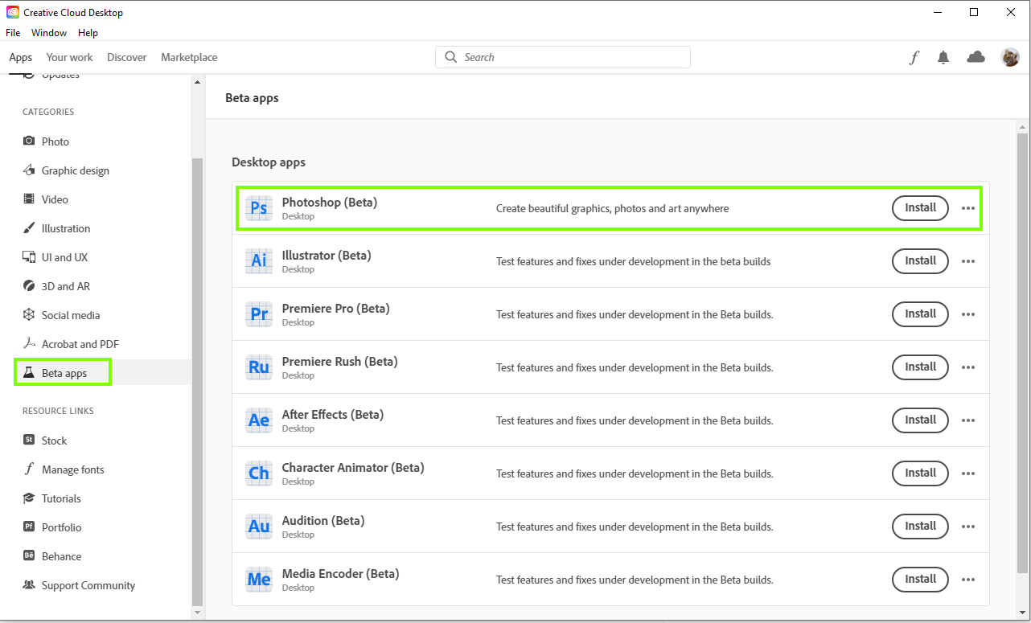The image size is (1031, 623).
Task: Install After Effects (Beta)
Action: (920, 420)
